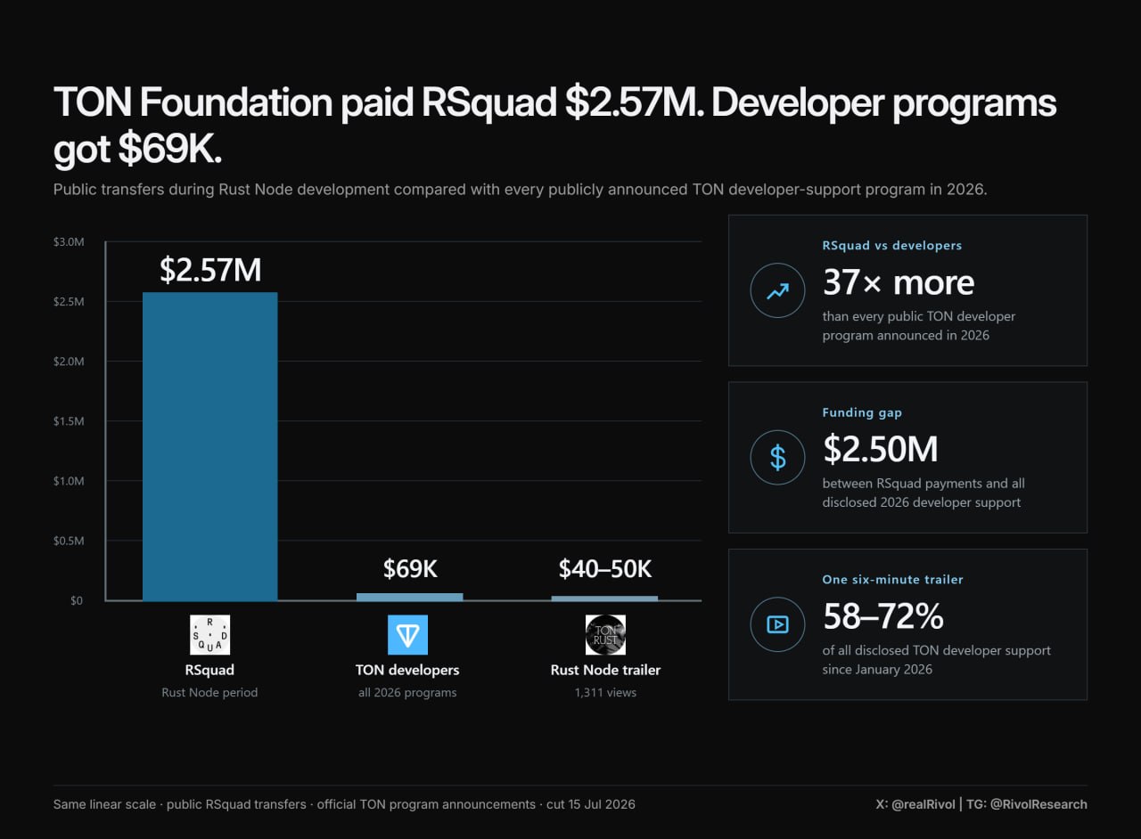Viewport: 1141px width, 839px height.
Task: Select the text "between RSquad payments and all"
Action: 923,484
